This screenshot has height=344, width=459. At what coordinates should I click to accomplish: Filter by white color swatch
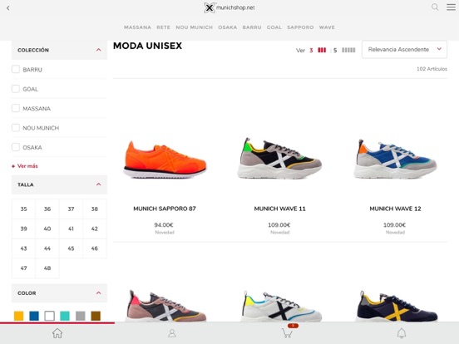click(49, 316)
